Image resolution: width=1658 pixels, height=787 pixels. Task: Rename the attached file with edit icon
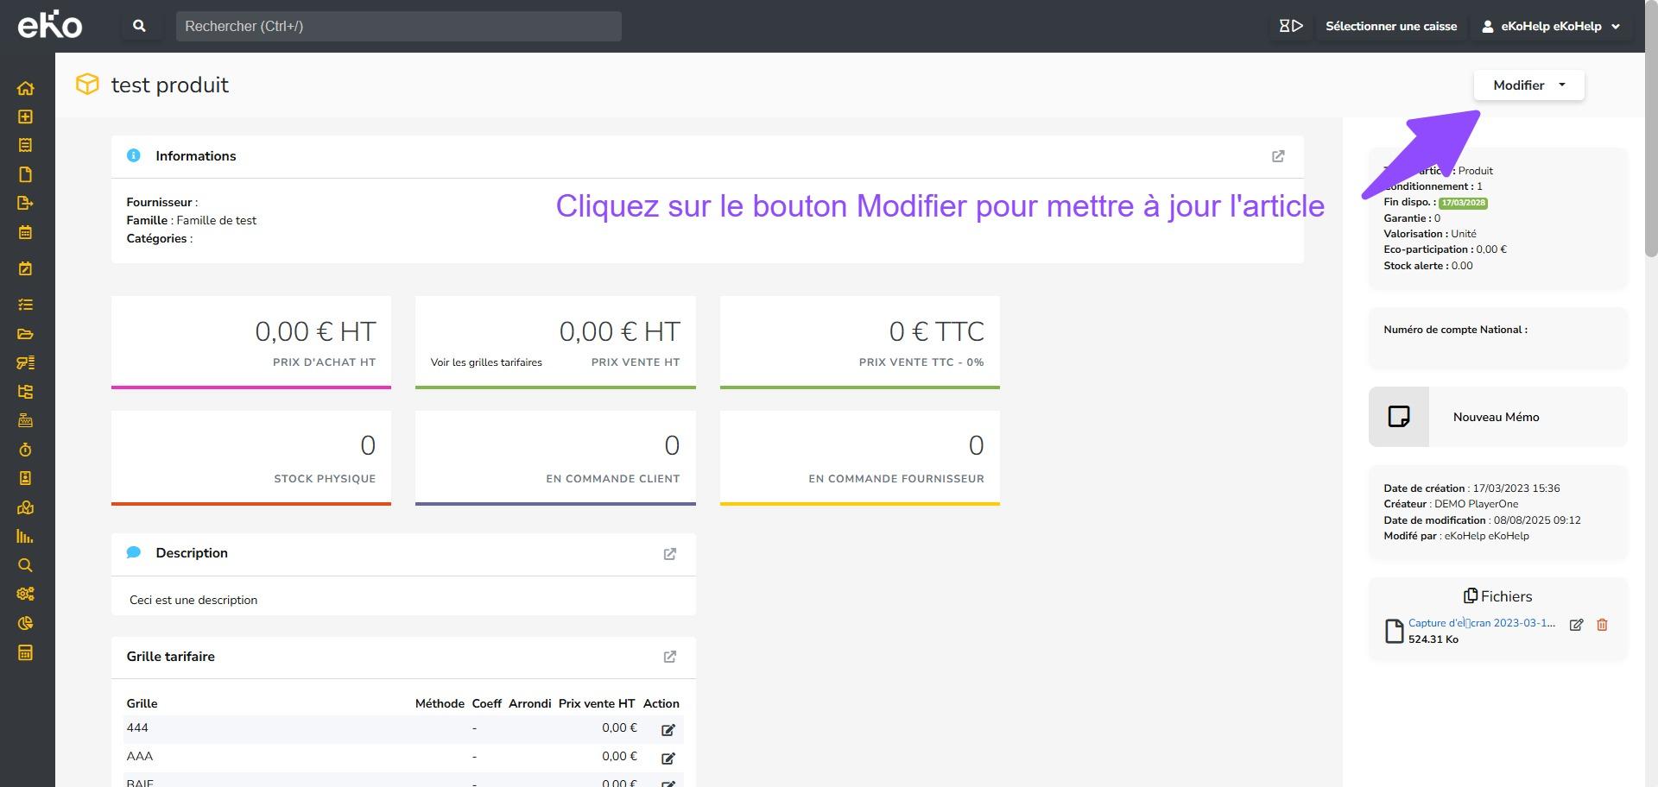coord(1576,625)
